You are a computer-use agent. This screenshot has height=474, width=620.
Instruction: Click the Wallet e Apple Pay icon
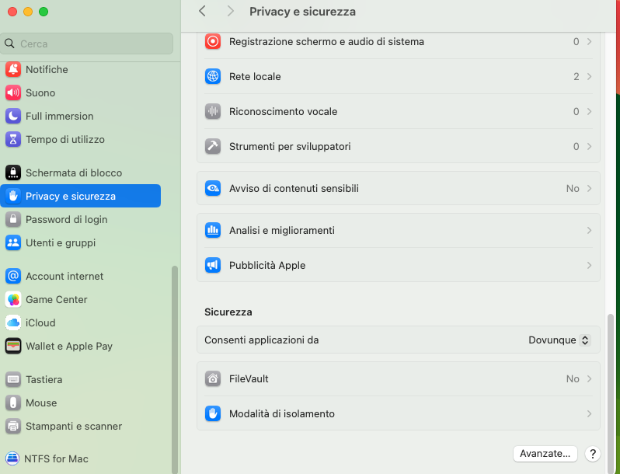(13, 346)
